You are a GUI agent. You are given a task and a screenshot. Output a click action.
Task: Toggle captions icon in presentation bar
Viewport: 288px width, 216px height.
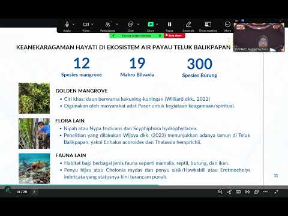click(238, 191)
